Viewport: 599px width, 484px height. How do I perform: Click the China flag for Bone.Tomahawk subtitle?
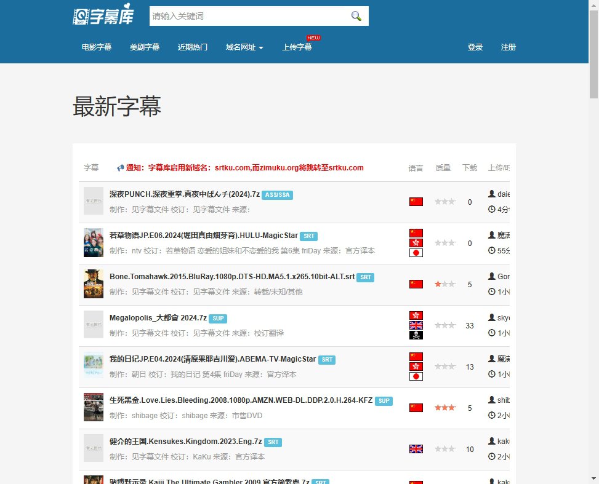pos(416,284)
